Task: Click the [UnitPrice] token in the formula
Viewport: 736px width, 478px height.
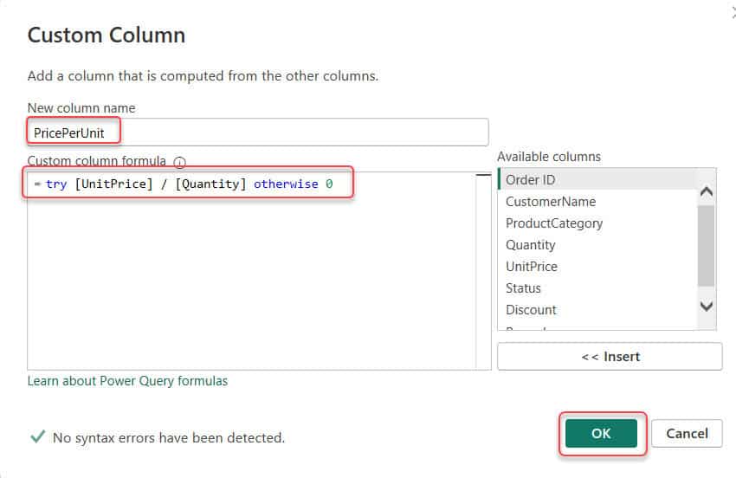Action: pyautogui.click(x=114, y=184)
